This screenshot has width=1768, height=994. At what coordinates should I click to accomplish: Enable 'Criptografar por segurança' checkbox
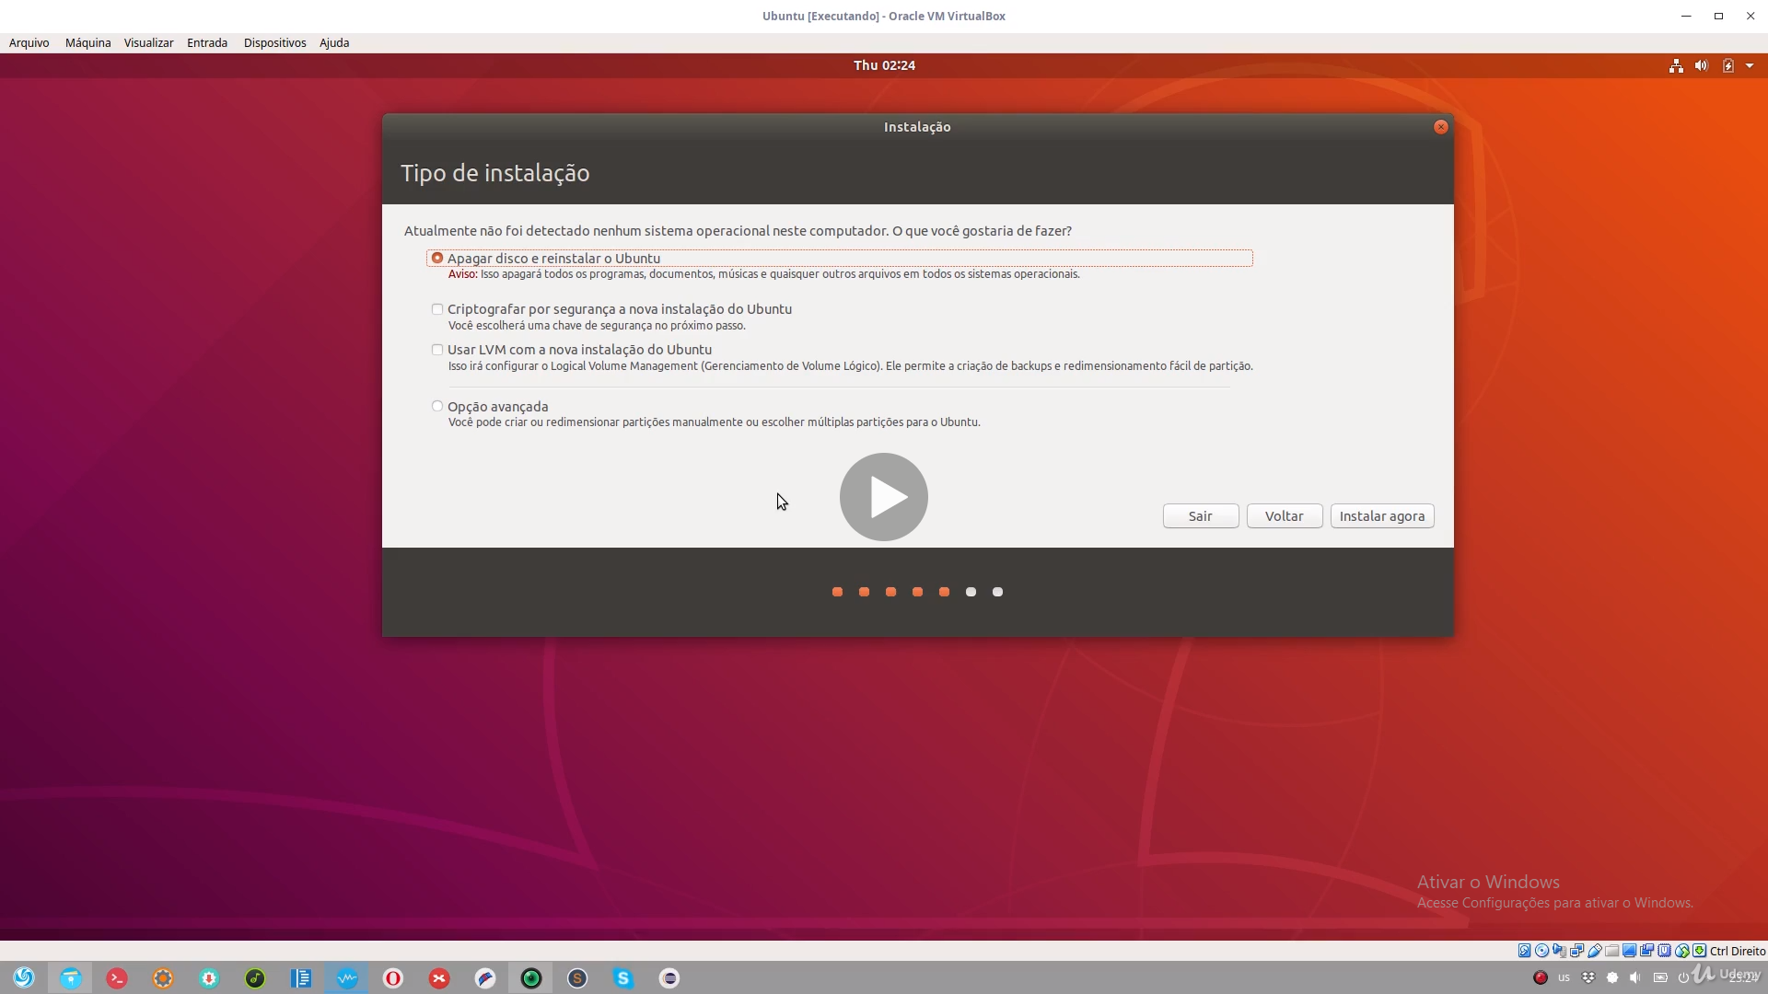pos(437,309)
